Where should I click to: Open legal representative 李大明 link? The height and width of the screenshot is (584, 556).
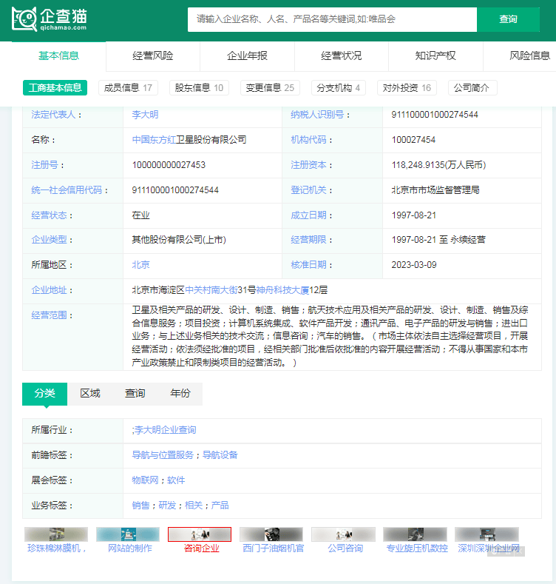pos(145,115)
